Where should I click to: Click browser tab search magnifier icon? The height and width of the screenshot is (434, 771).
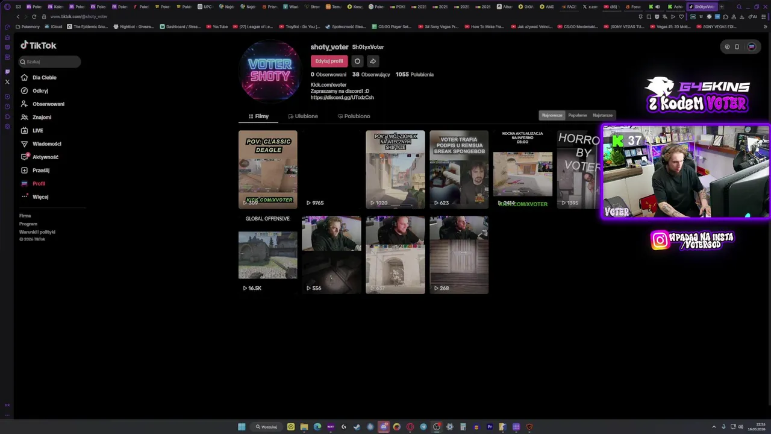tap(739, 7)
